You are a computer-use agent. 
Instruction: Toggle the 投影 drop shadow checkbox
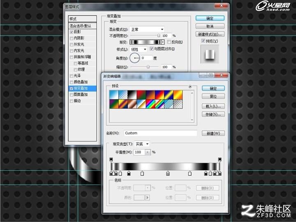point(72,32)
